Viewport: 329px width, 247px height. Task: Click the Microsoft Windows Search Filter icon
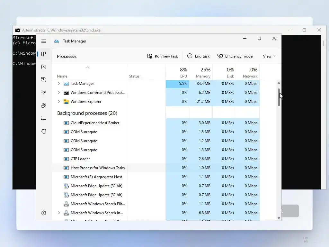pos(66,204)
